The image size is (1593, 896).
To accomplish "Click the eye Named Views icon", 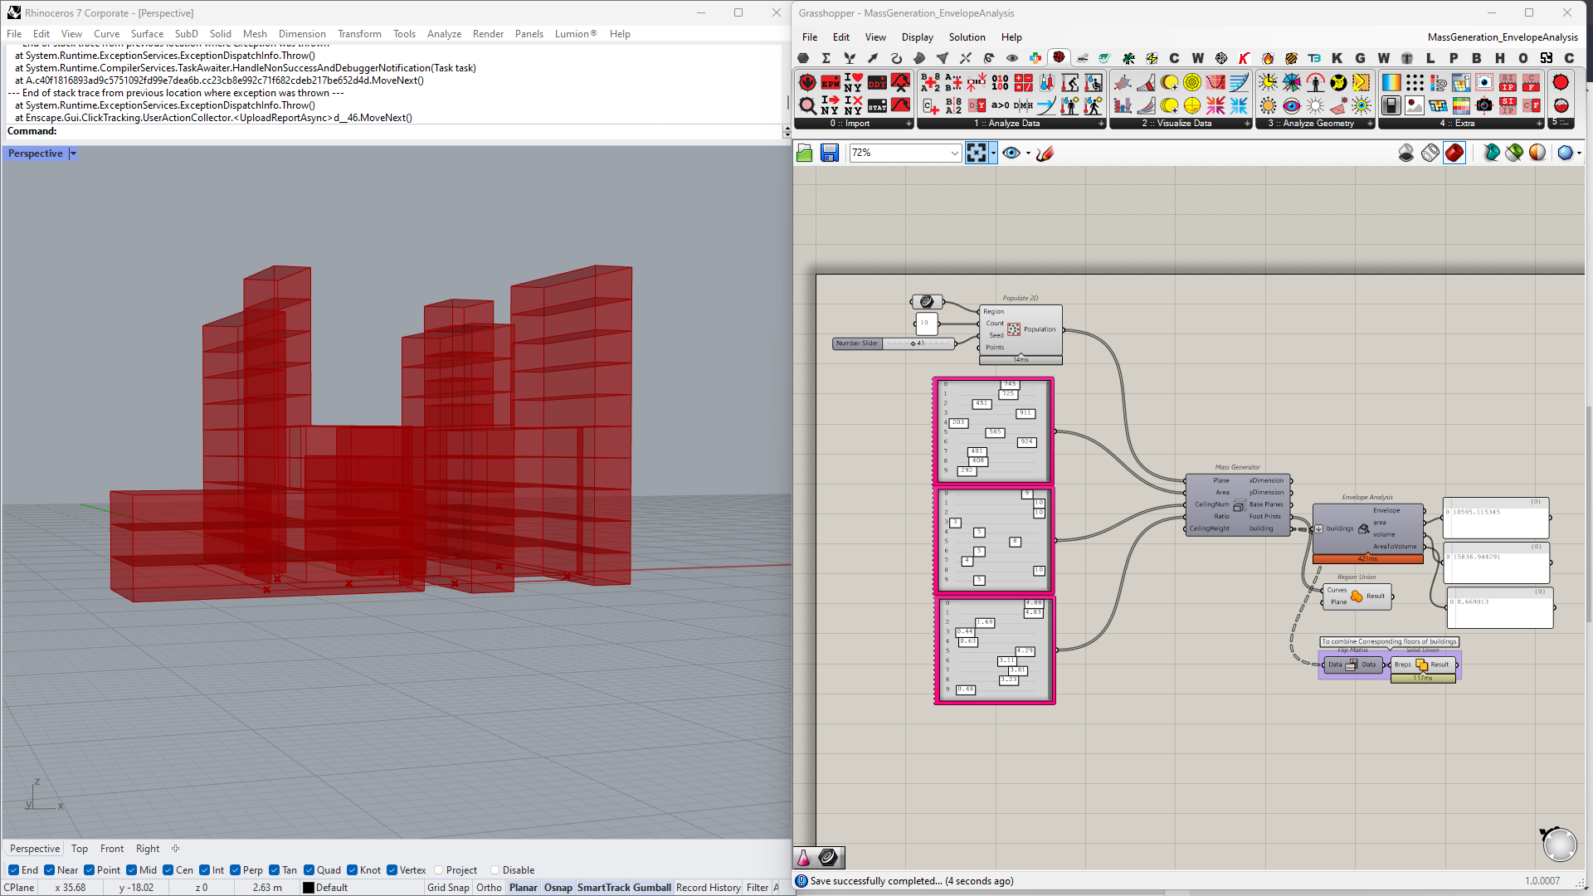I will click(1011, 153).
